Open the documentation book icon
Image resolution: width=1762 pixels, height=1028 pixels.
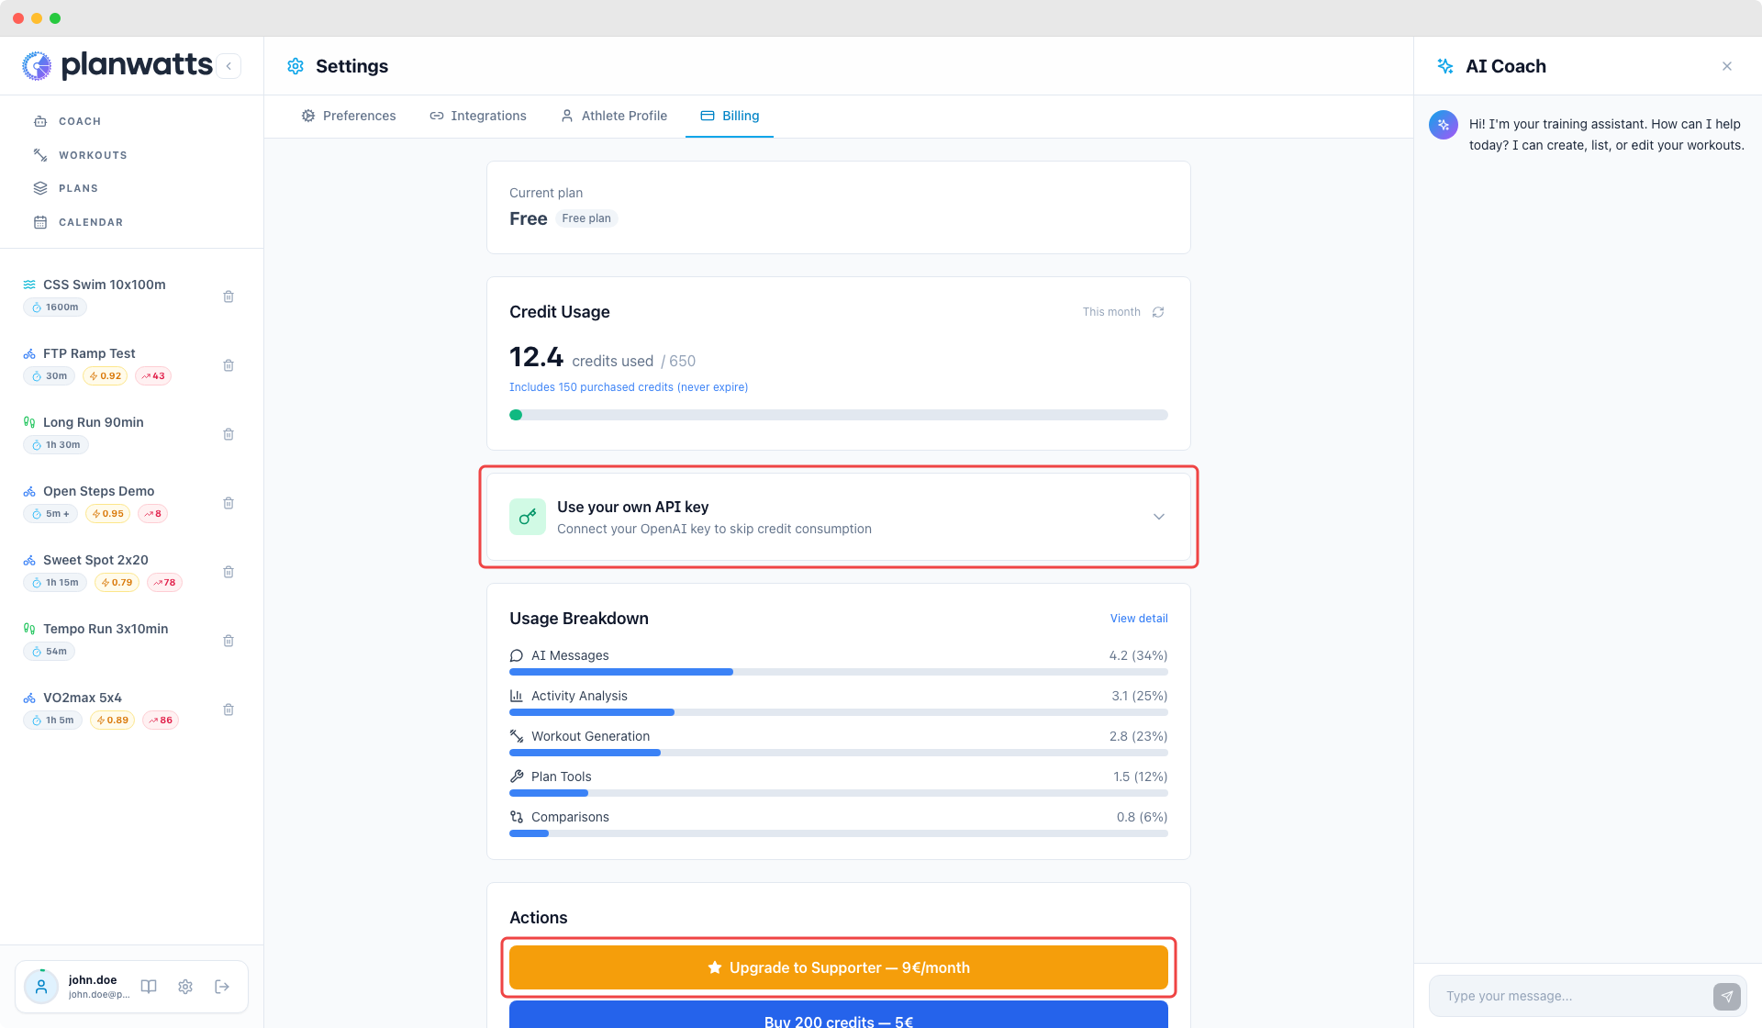click(x=149, y=987)
